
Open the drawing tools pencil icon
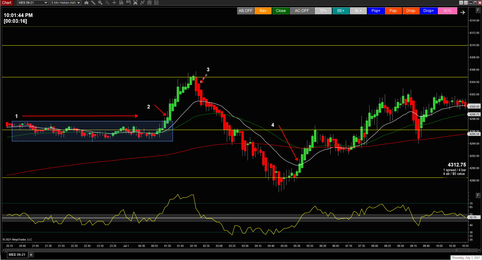(x=93, y=3)
